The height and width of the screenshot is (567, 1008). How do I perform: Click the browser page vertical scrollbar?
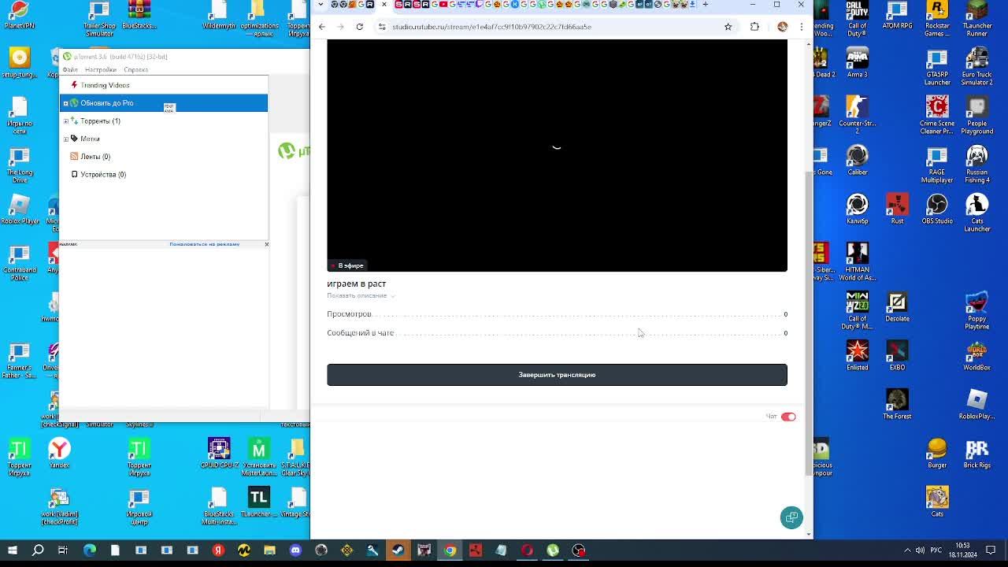808,323
